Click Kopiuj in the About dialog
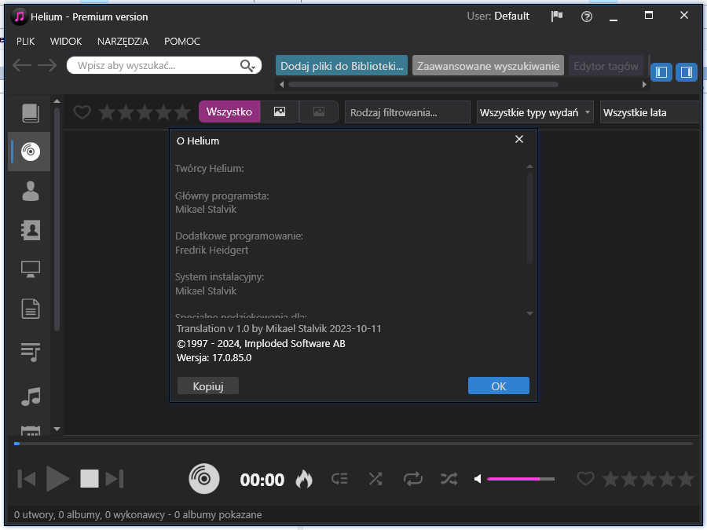This screenshot has height=530, width=707. (x=208, y=386)
